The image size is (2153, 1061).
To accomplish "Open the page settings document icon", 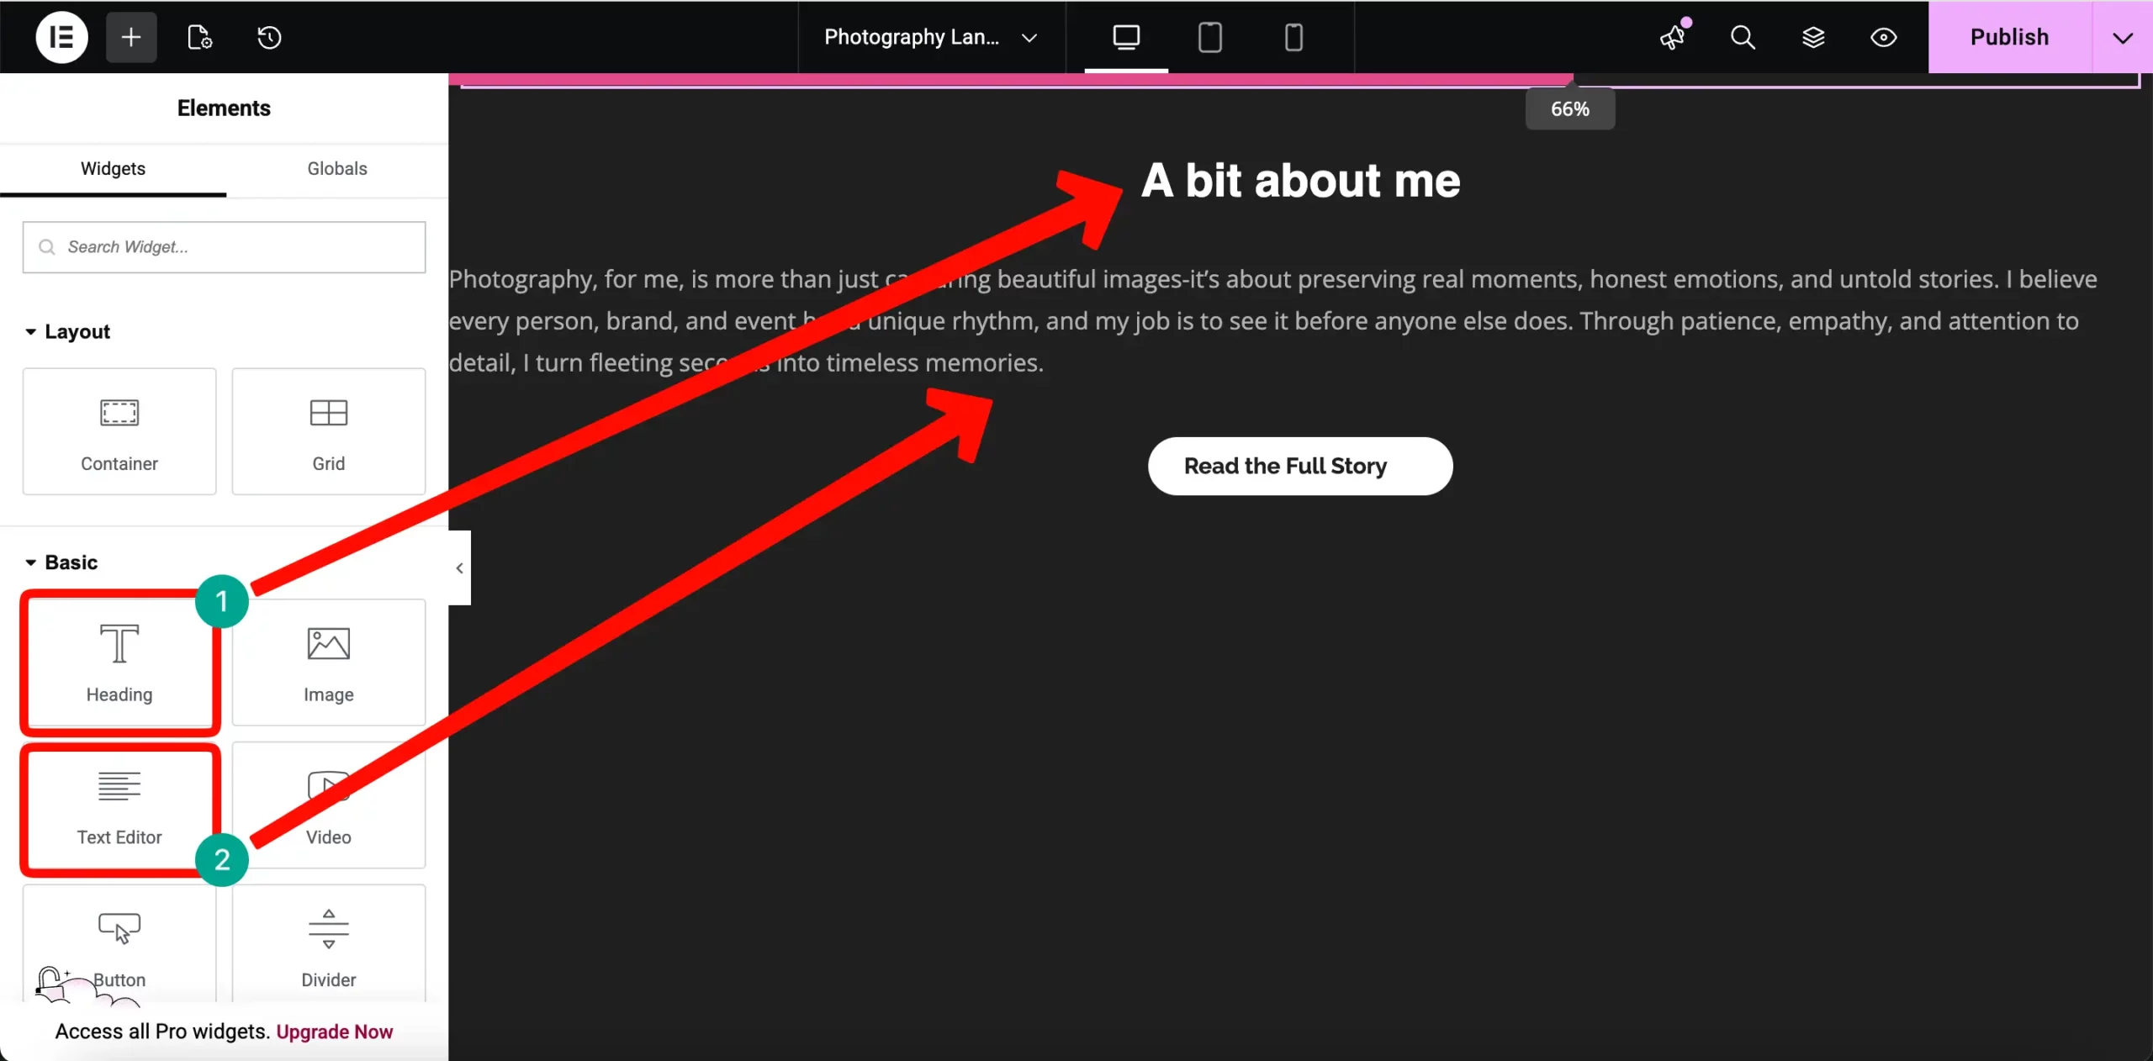I will 199,37.
